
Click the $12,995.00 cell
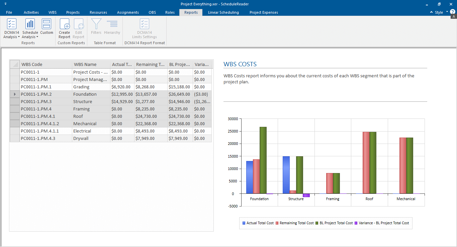[x=122, y=94]
